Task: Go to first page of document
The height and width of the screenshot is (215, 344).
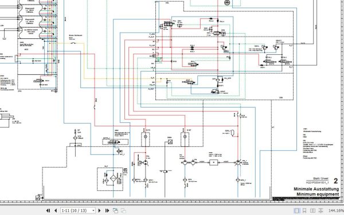Action: pos(48,210)
